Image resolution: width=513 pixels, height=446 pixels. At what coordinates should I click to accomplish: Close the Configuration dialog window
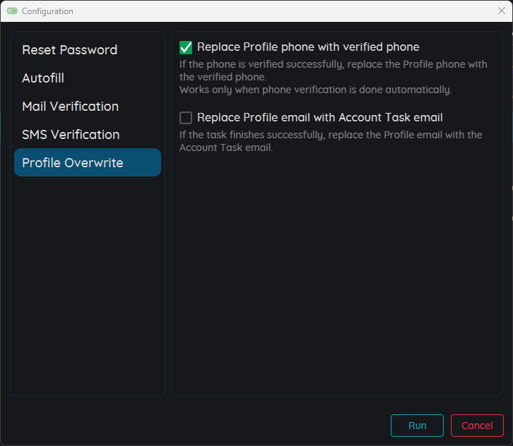click(x=502, y=11)
